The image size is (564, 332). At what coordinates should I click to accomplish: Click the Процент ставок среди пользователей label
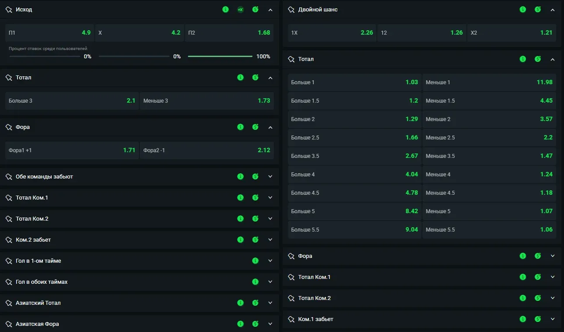pyautogui.click(x=48, y=49)
